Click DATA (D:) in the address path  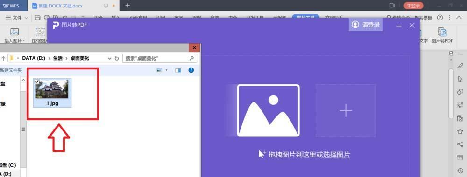point(34,58)
